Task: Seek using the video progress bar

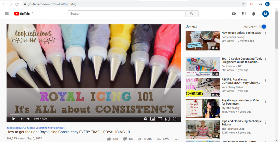Action: point(94,114)
